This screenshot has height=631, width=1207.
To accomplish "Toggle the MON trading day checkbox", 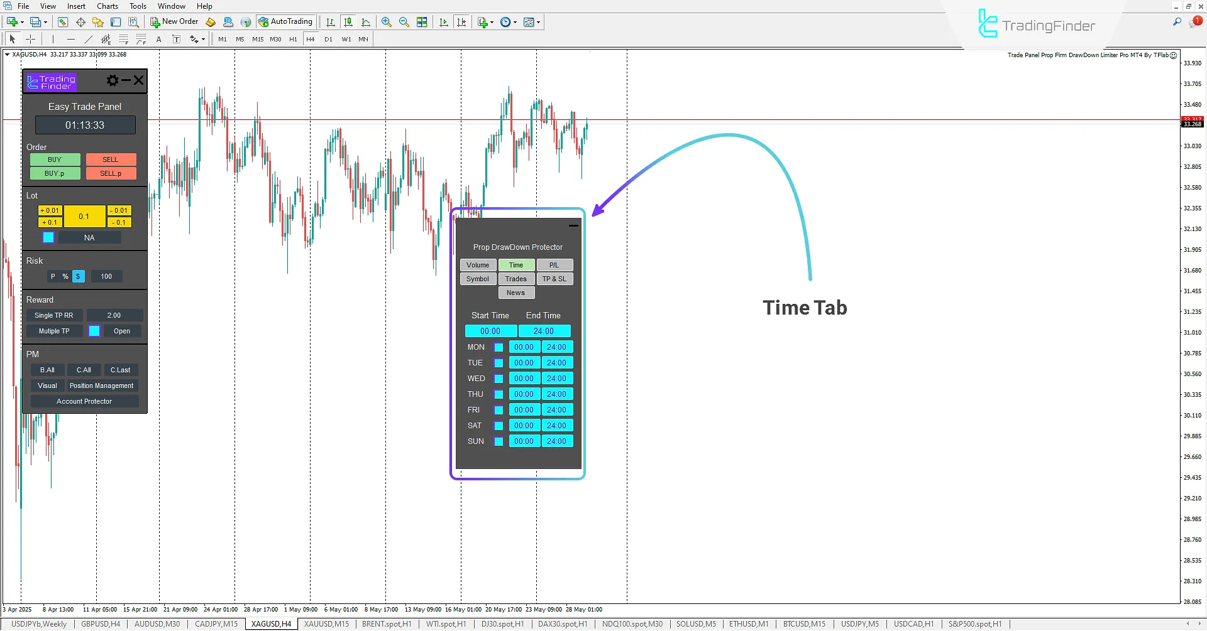I will point(499,347).
